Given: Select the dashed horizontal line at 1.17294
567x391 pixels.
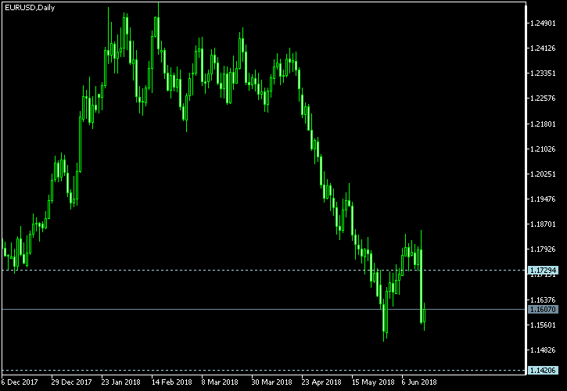Looking at the screenshot, I should 264,271.
